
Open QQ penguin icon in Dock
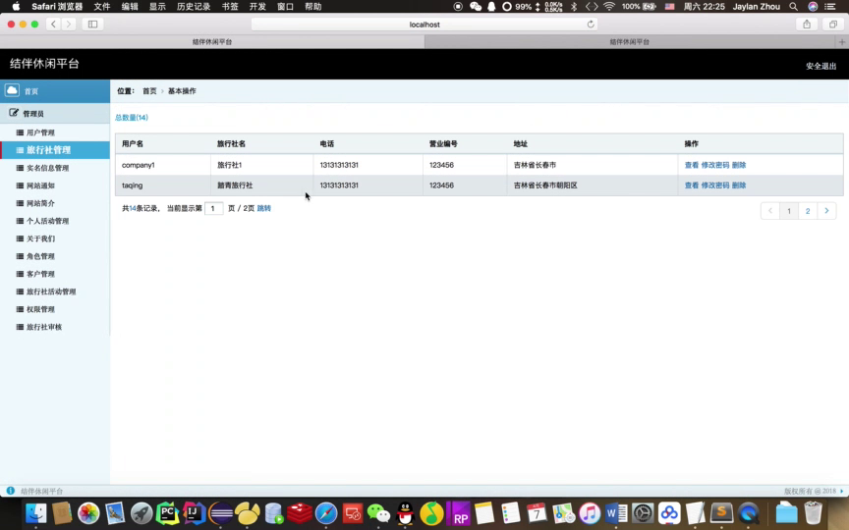click(405, 513)
